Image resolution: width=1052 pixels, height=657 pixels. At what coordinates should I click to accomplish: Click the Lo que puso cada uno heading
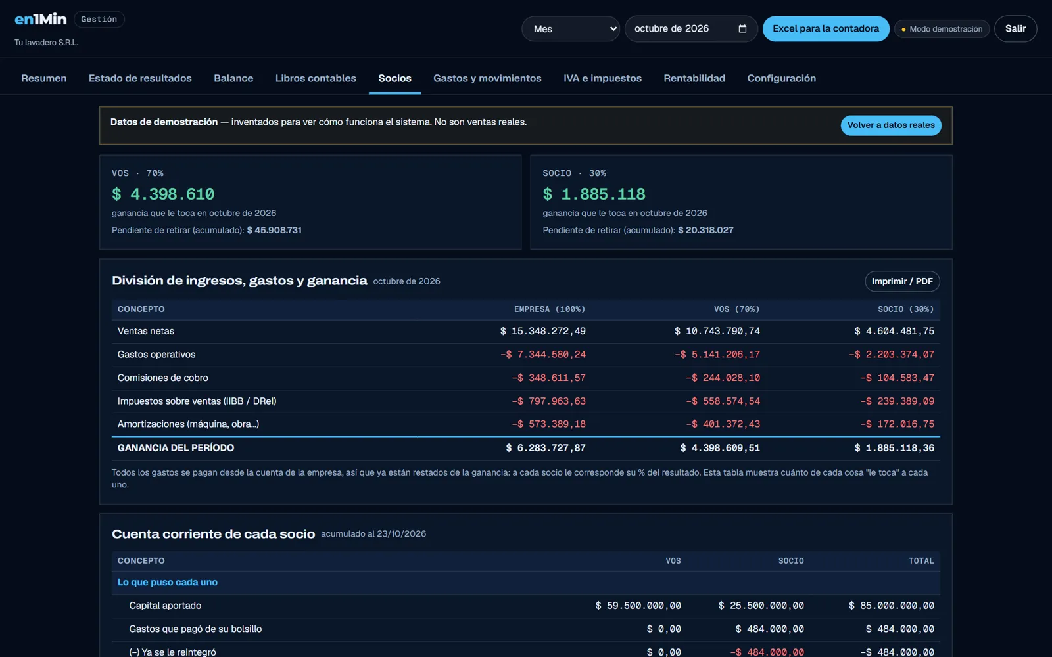pyautogui.click(x=168, y=583)
